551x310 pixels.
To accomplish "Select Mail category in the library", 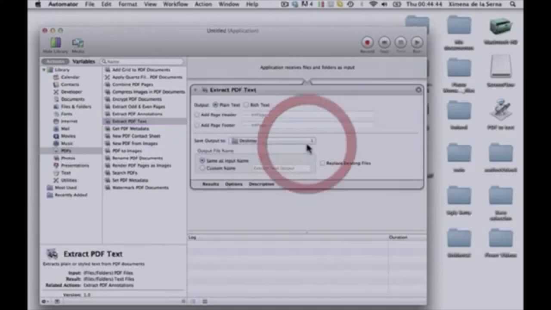I will pos(65,129).
